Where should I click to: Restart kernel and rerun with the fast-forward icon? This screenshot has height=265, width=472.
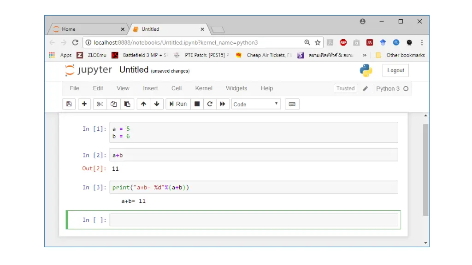(223, 104)
